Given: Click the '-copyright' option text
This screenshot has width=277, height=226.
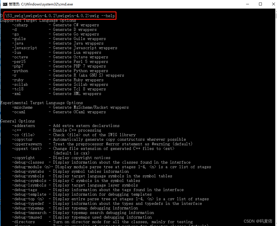Looking at the screenshot, I should pyautogui.click(x=23, y=158).
